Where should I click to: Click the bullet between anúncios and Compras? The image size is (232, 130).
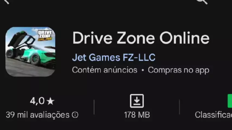tap(143, 70)
